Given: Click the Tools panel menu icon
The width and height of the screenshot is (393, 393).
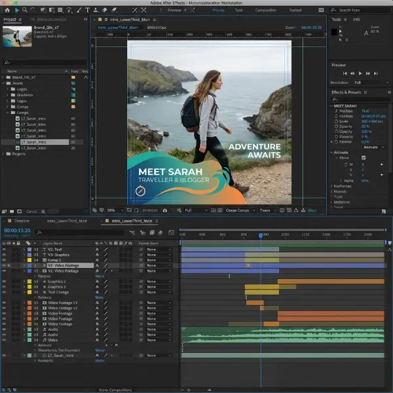Looking at the screenshot, I should click(x=345, y=20).
